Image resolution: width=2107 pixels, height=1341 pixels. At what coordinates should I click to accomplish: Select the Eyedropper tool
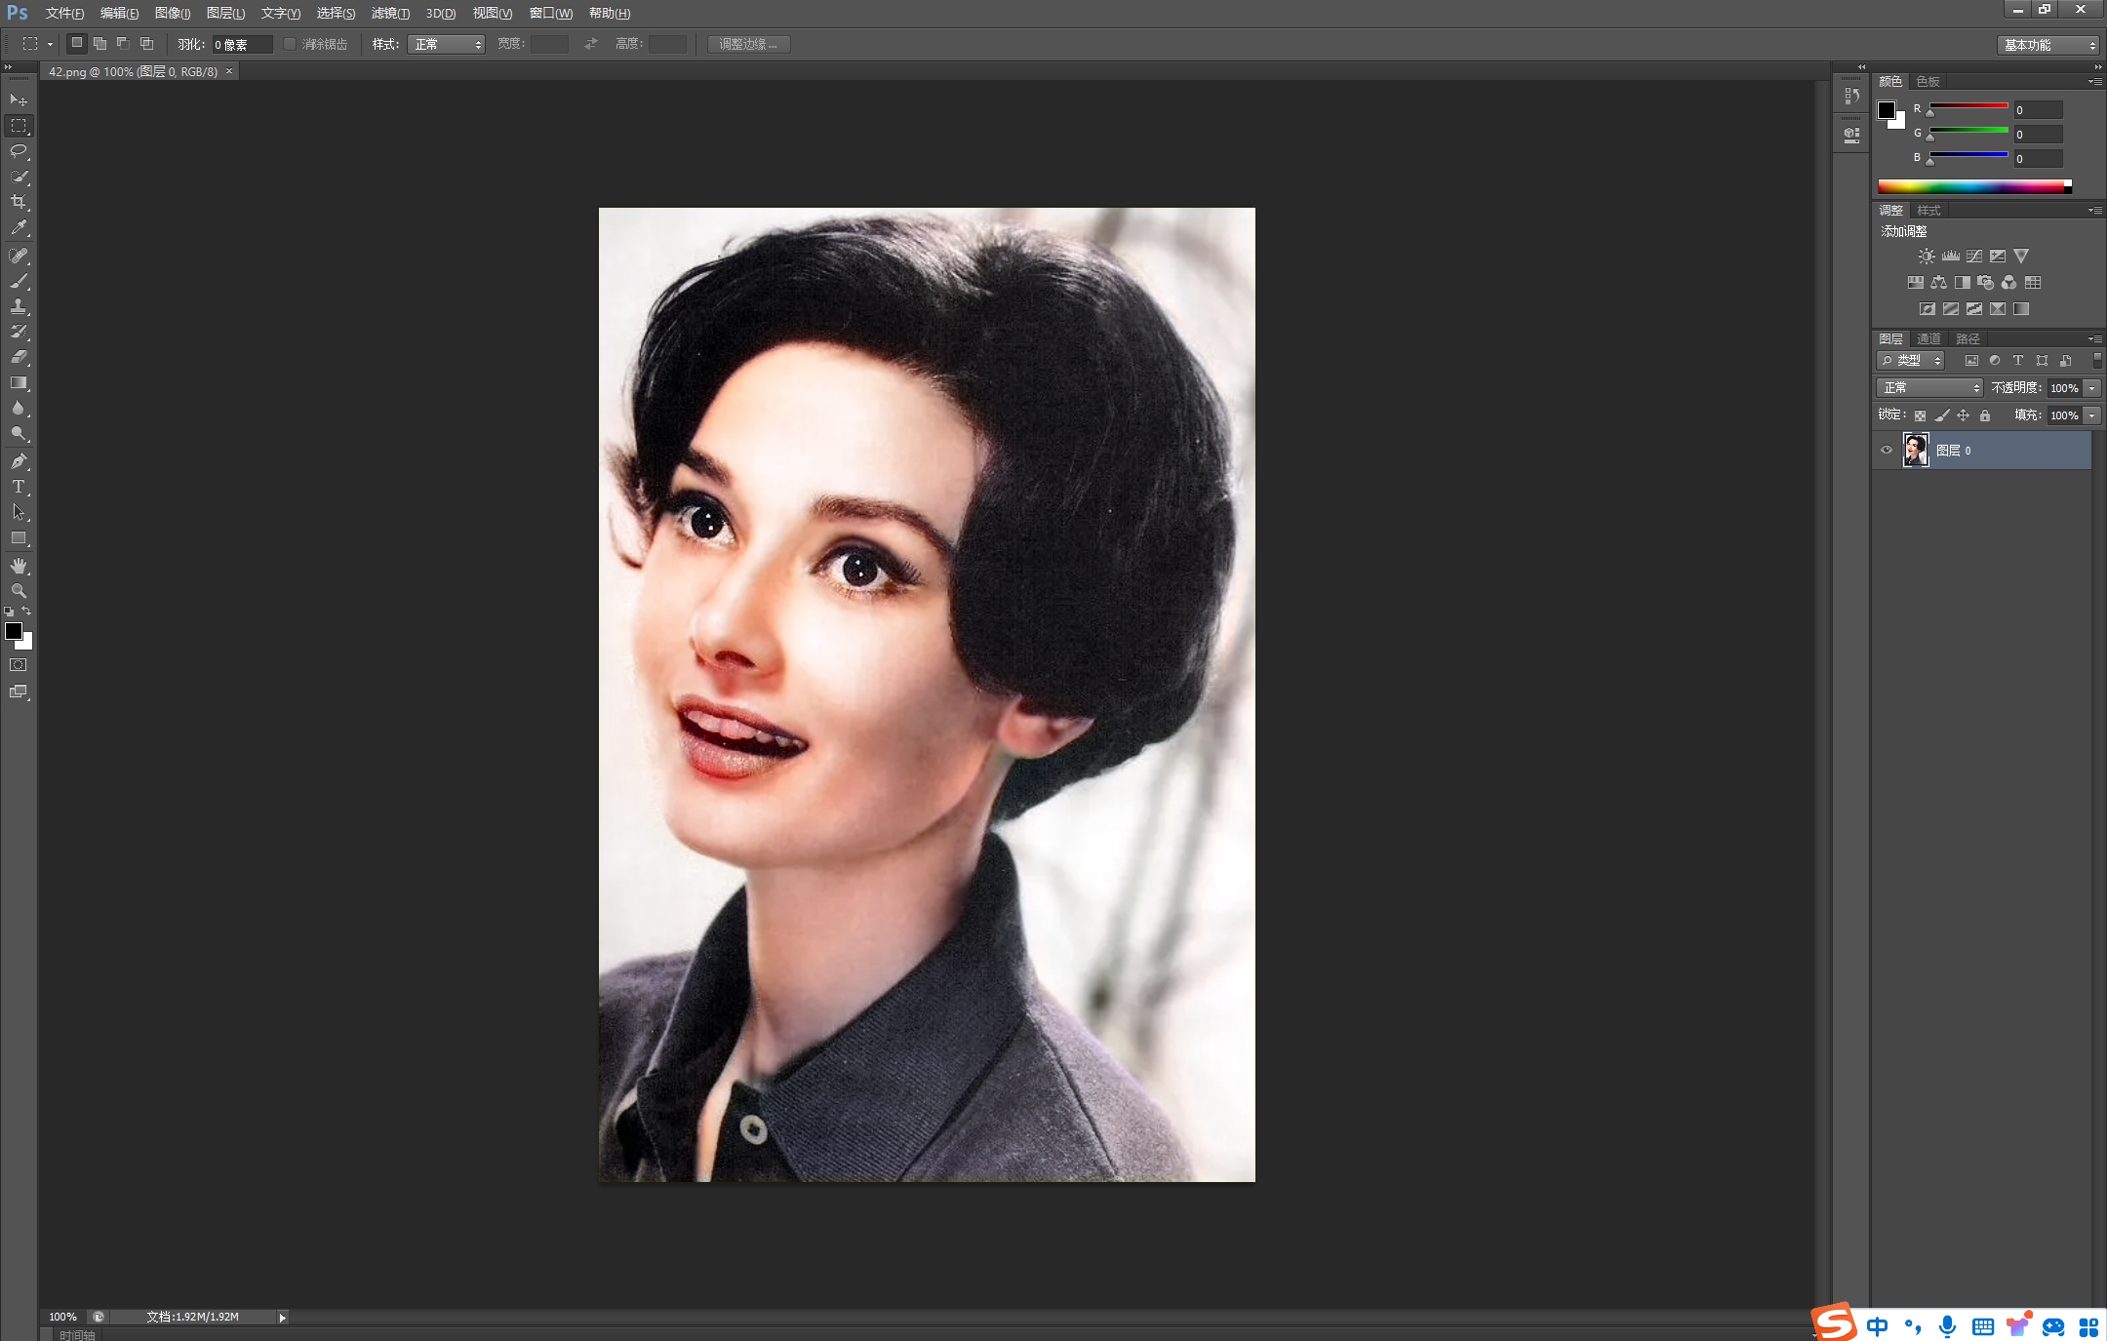pos(19,227)
